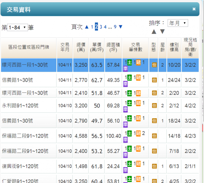
Task: Click green 土 icon in the 2,770 row
Action: (129, 77)
